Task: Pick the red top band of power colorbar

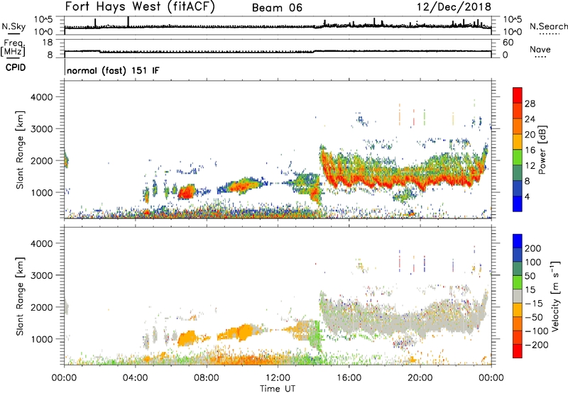Action: [518, 95]
